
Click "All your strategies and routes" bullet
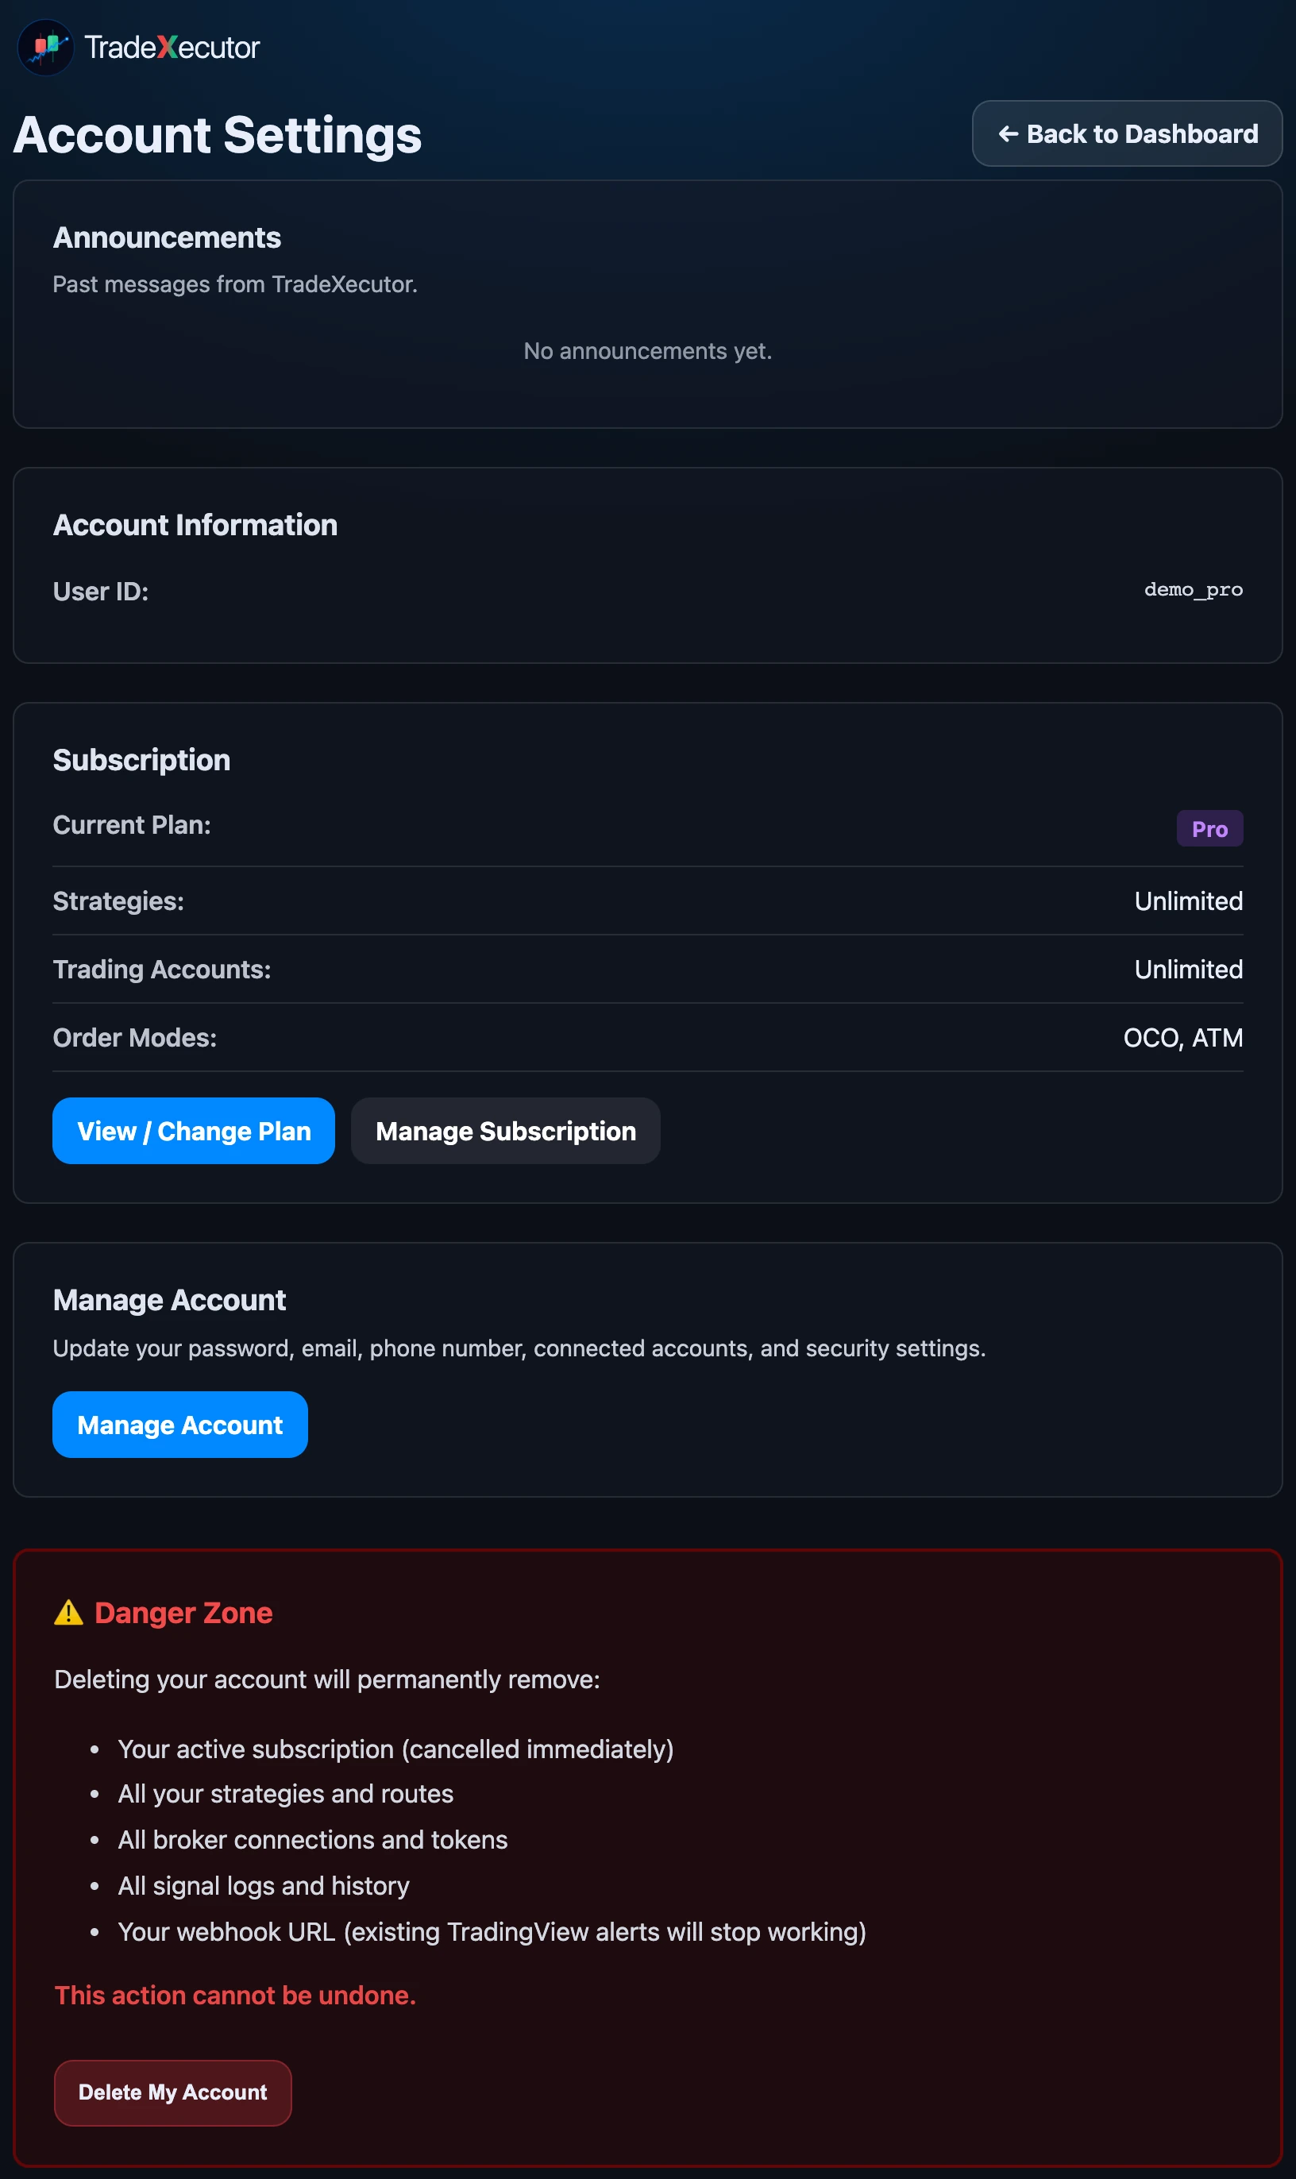[x=286, y=1794]
